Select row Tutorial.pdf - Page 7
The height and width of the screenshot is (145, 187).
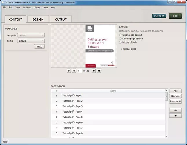pyautogui.click(x=108, y=128)
